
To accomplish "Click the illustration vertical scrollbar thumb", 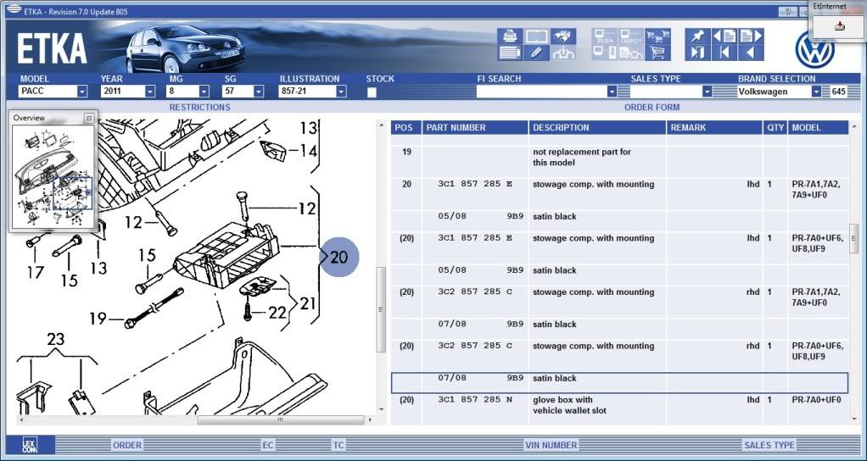I will [381, 309].
